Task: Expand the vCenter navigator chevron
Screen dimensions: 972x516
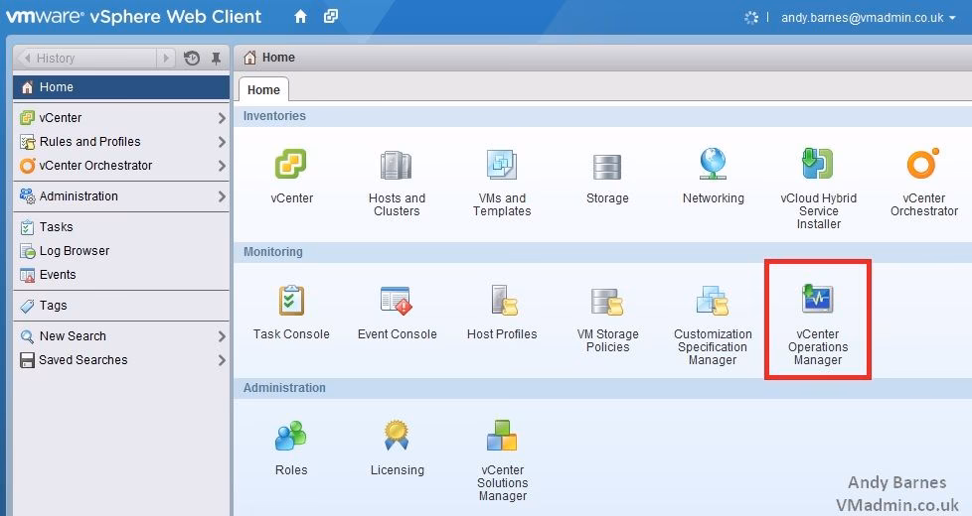Action: click(x=222, y=117)
